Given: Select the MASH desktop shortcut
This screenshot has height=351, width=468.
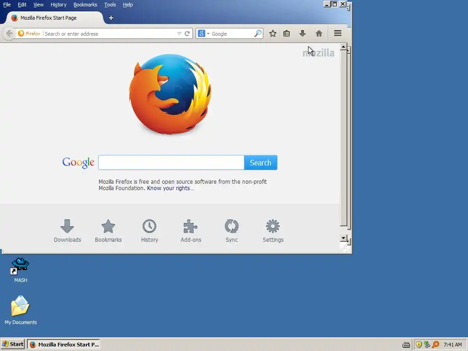Looking at the screenshot, I should (x=20, y=270).
